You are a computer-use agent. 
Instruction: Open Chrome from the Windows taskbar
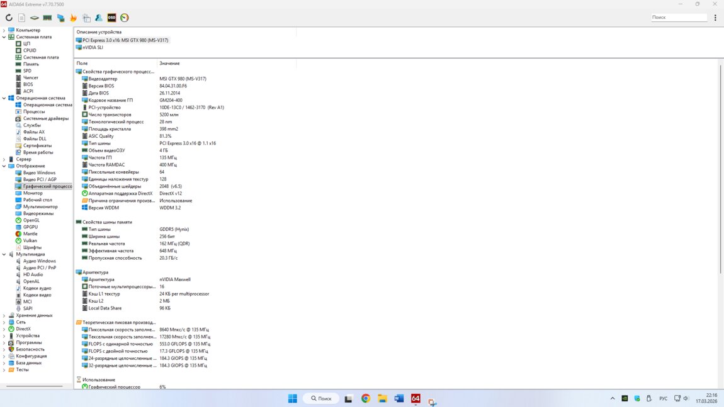tap(365, 398)
